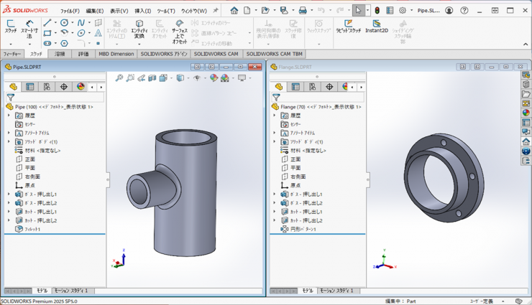Click Zoom to Fit in Pipe viewport toolbar

(119, 78)
